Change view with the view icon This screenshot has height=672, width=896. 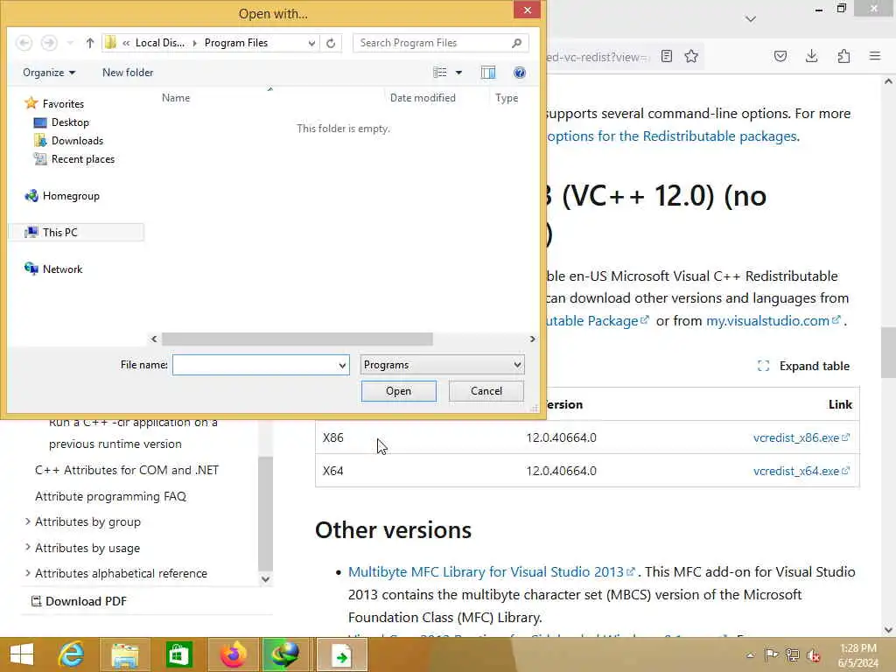440,73
